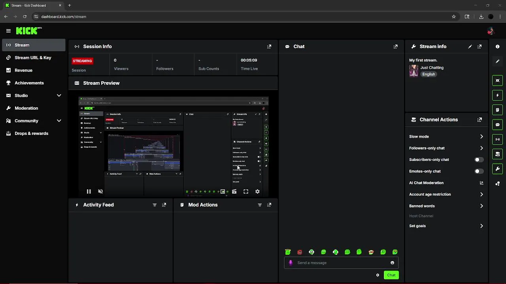Click the Just Chatting category name
506x284 pixels.
[x=432, y=67]
